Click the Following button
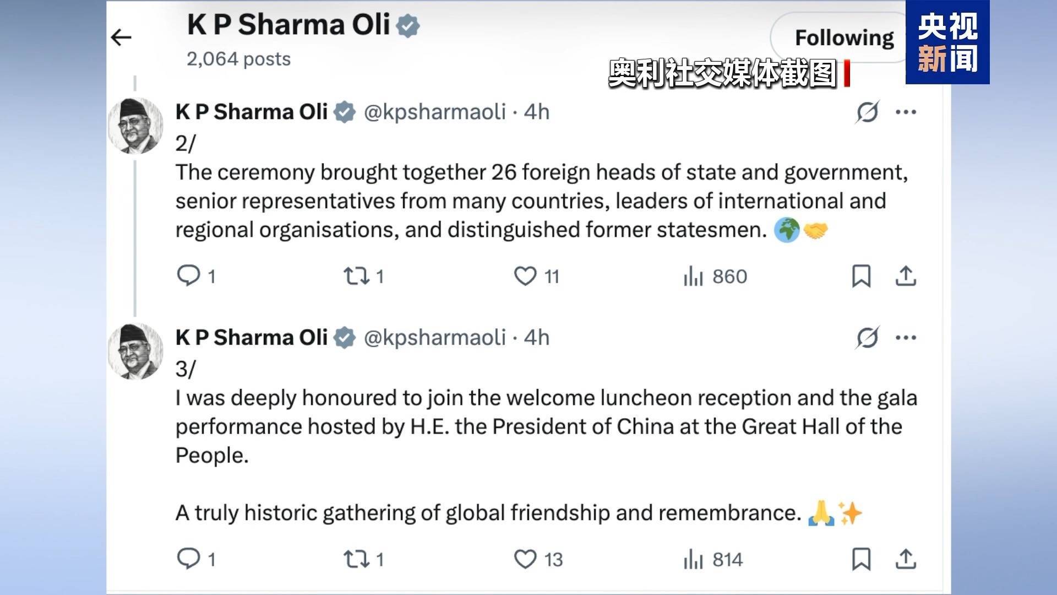This screenshot has height=595, width=1057. (843, 37)
